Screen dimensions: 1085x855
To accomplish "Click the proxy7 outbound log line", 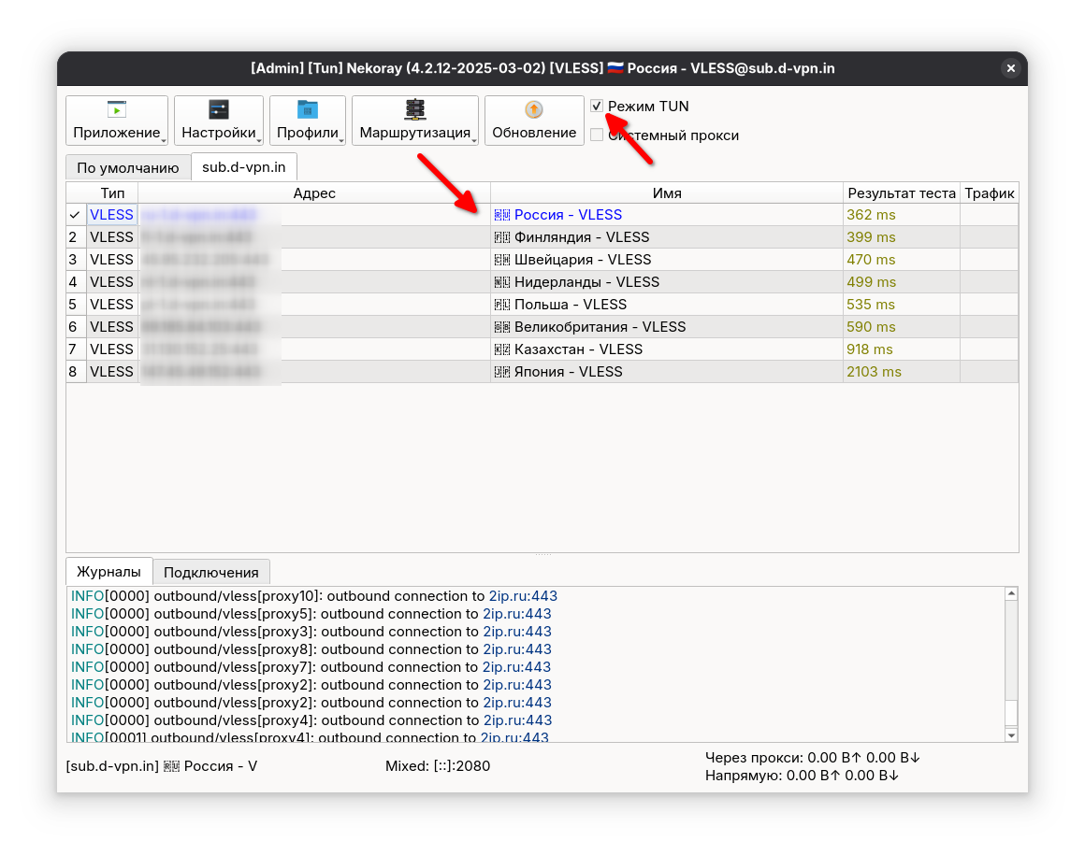I will click(311, 667).
